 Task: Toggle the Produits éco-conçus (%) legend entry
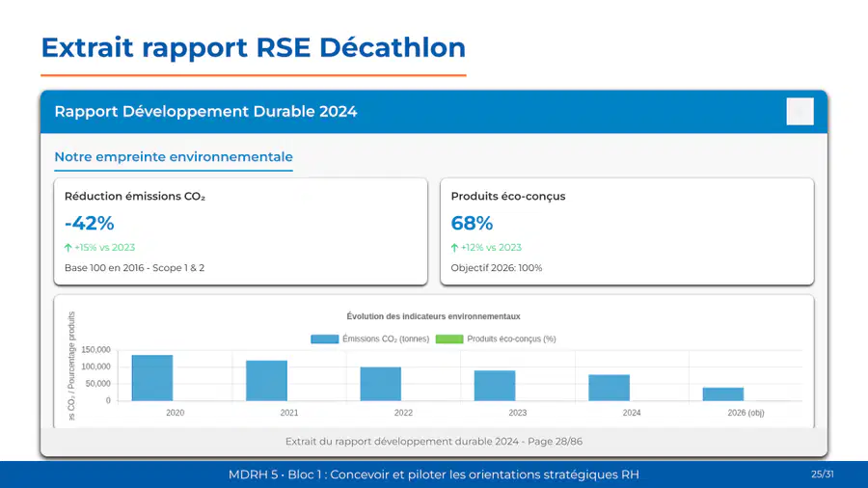coord(496,339)
